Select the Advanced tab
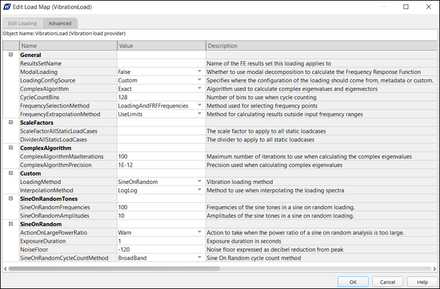This screenshot has width=440, height=289. click(x=60, y=23)
